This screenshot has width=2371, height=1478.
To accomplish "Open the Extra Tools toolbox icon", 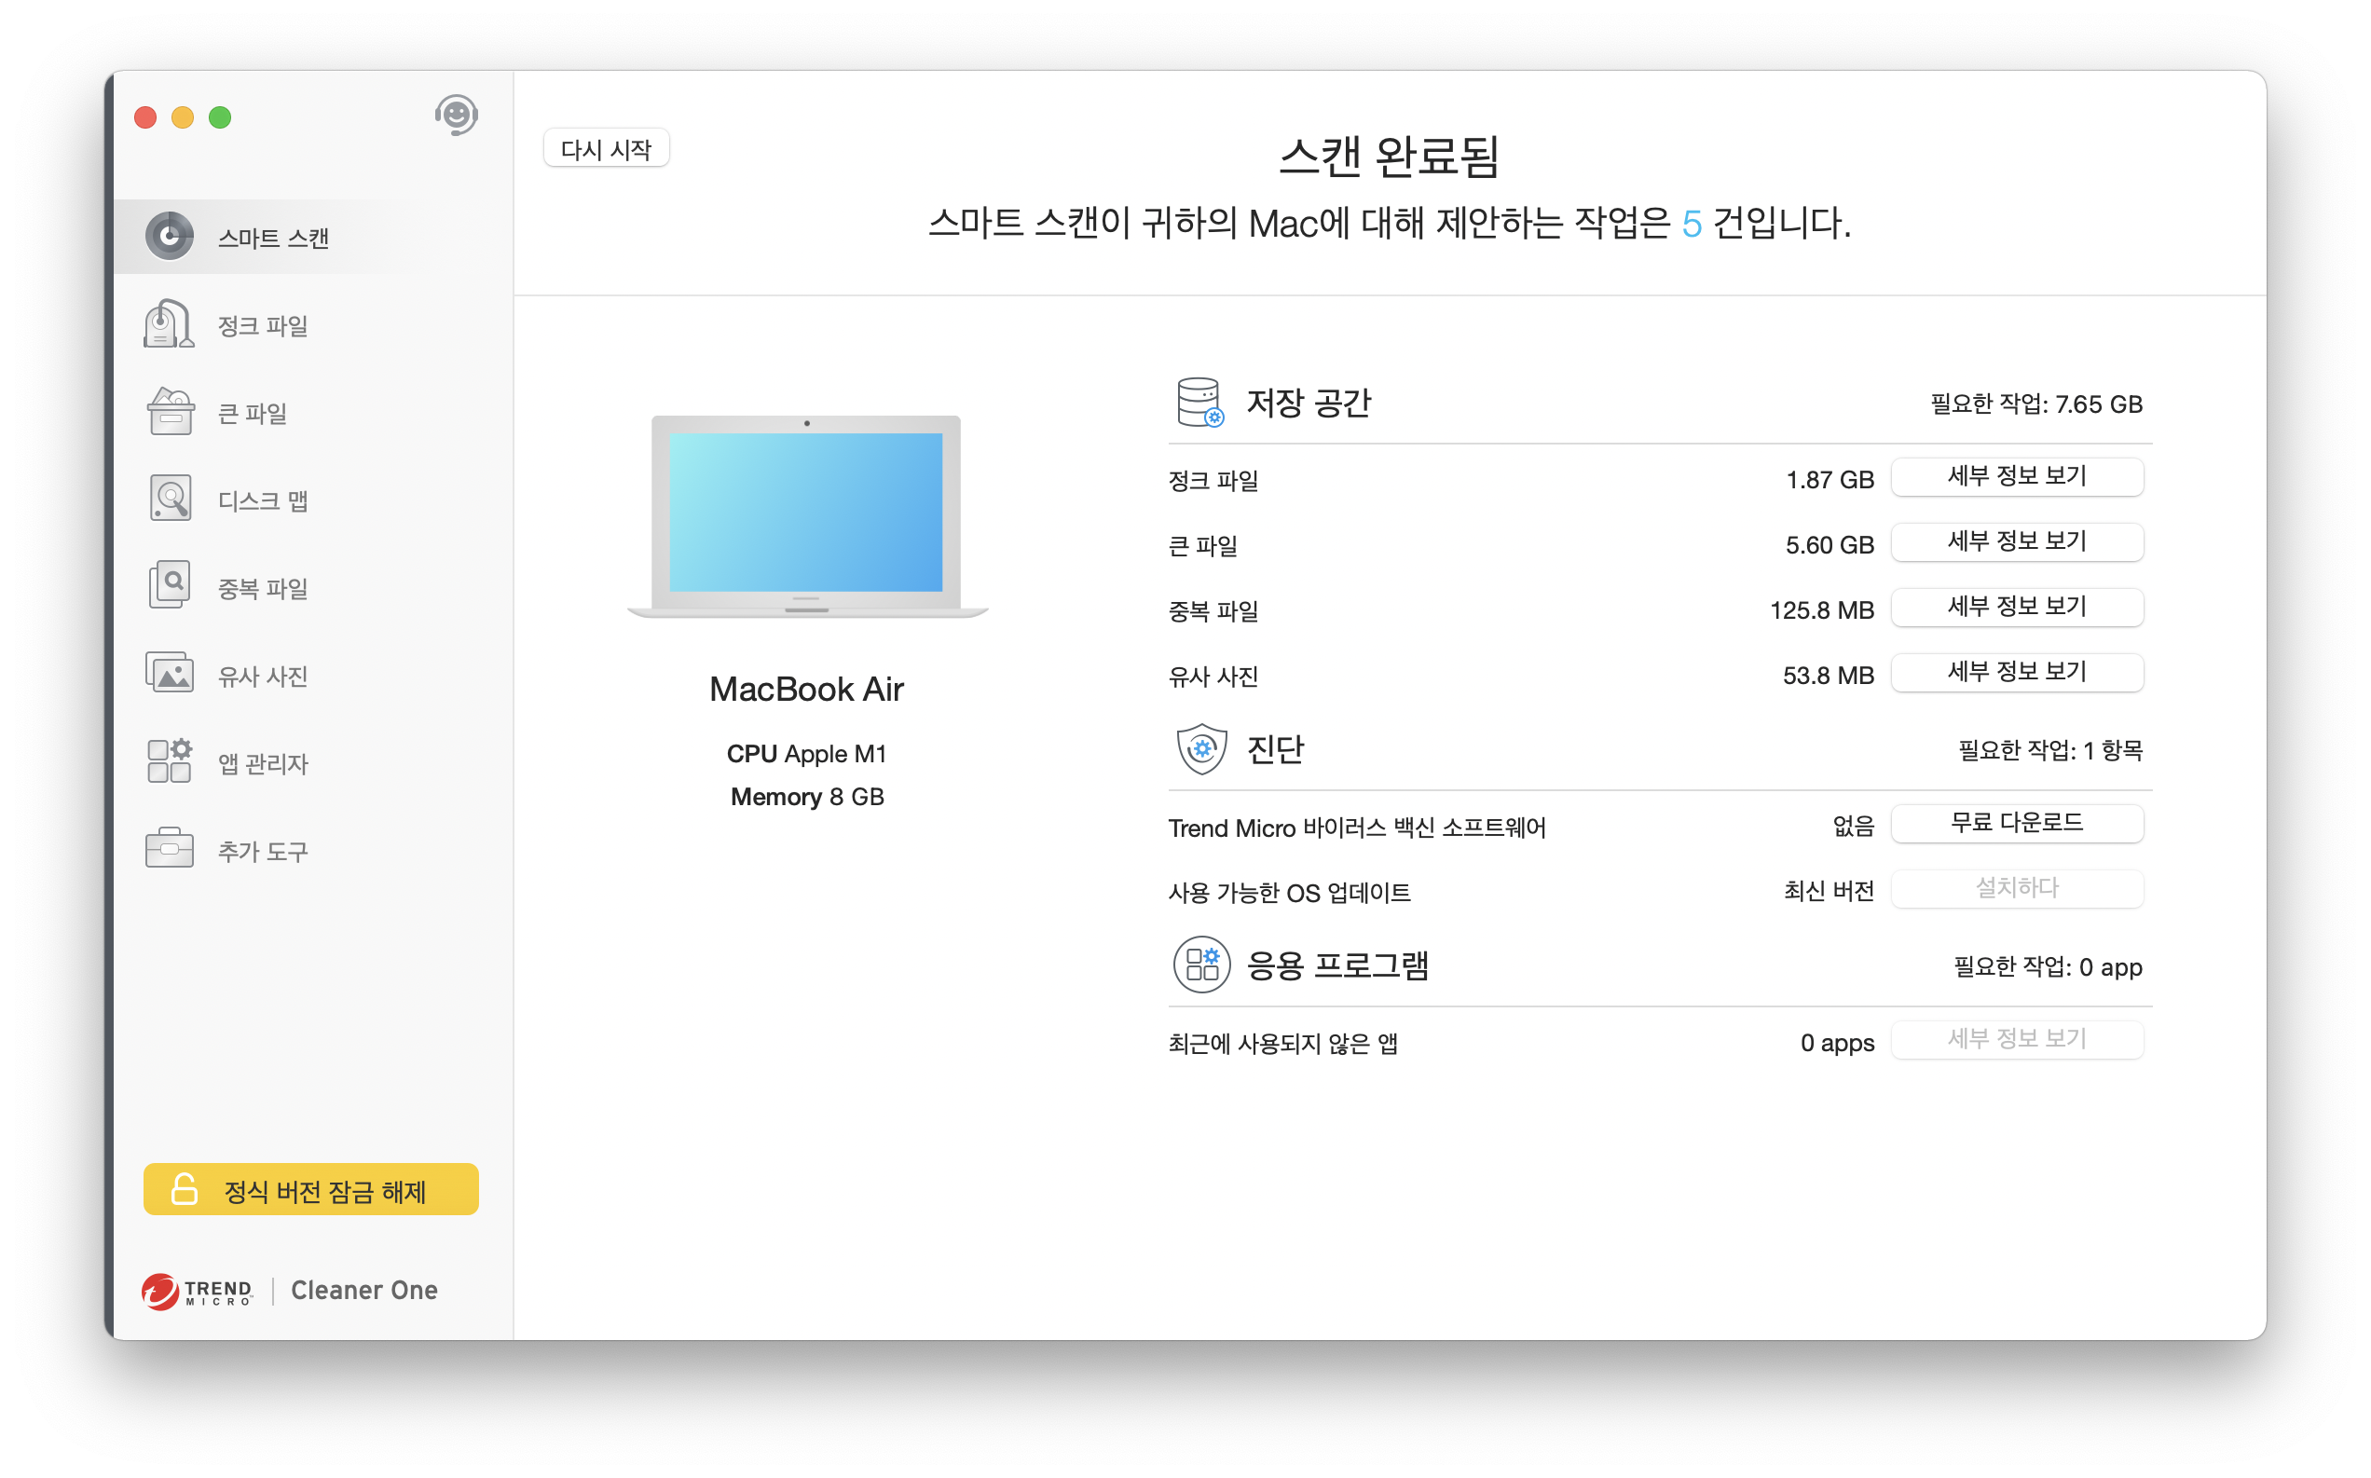I will pos(170,850).
